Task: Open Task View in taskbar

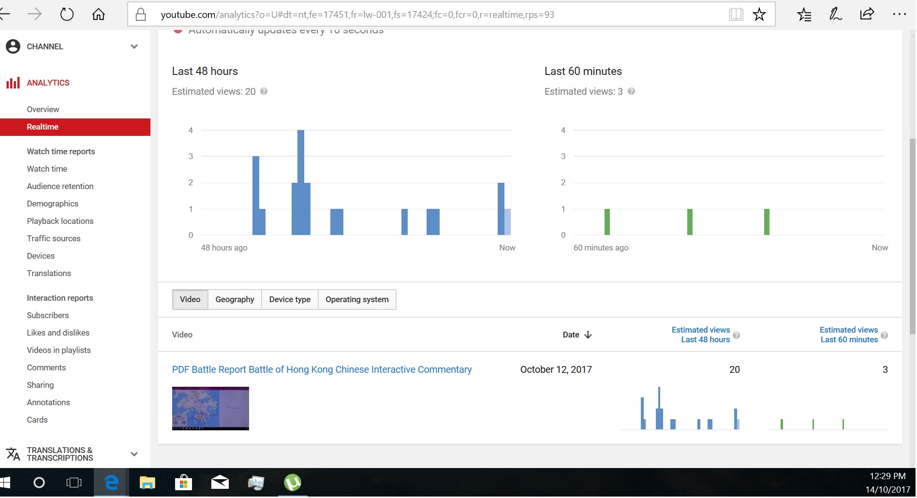Action: click(74, 483)
